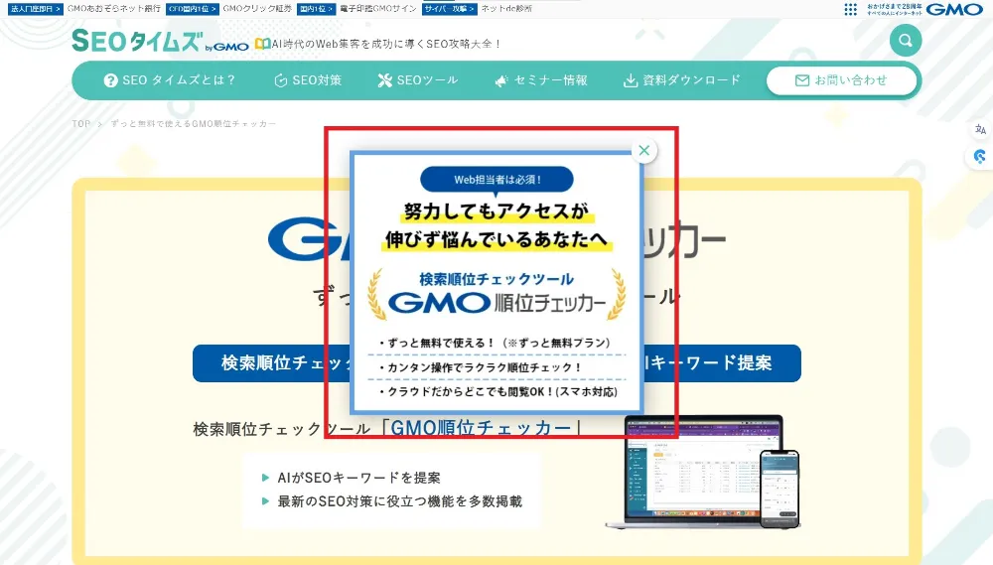Click the 法人口座即日 blue tag link
993x565 pixels.
coord(36,9)
